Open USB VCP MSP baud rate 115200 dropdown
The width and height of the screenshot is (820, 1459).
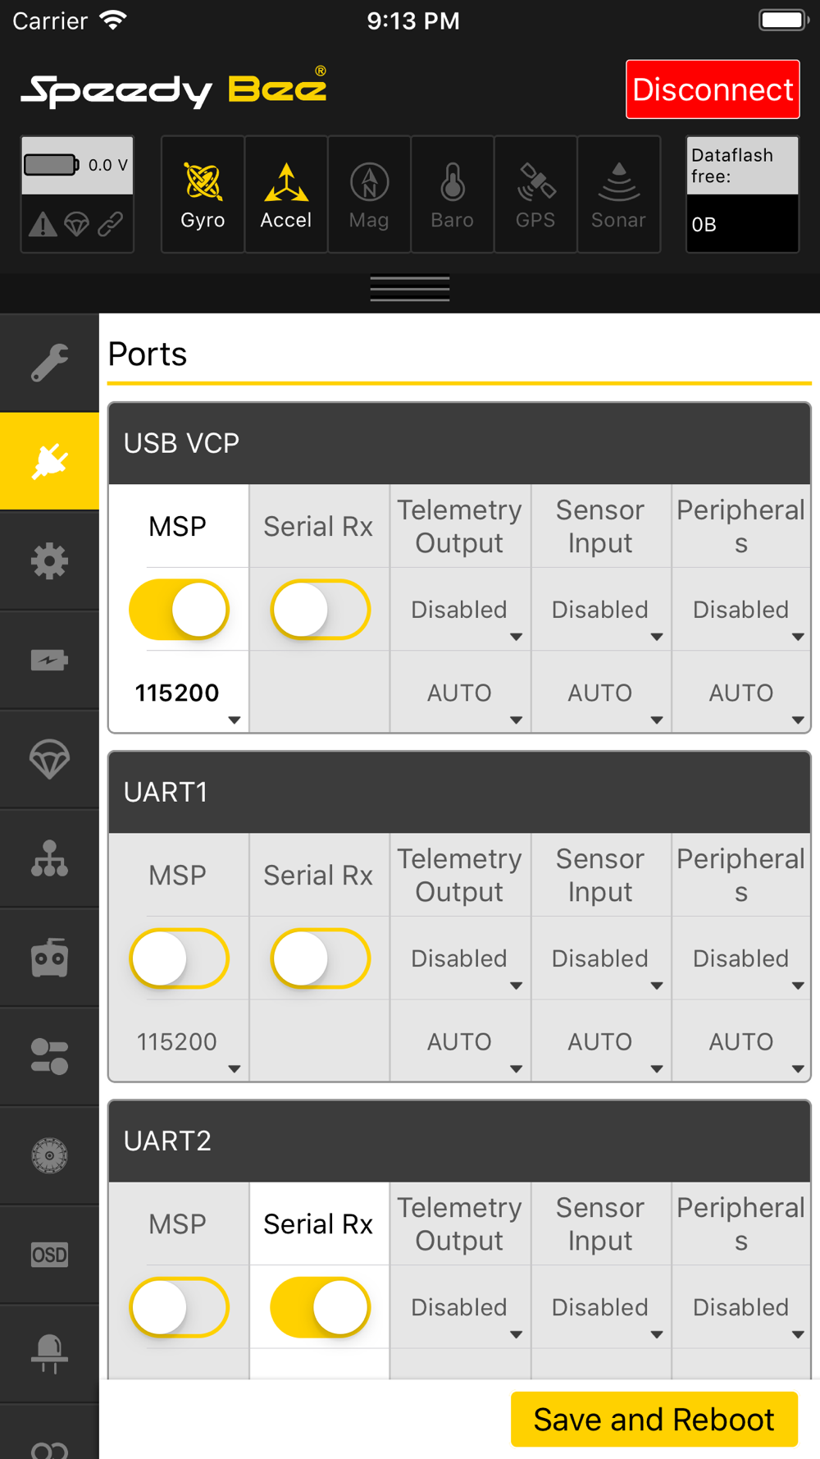tap(179, 693)
